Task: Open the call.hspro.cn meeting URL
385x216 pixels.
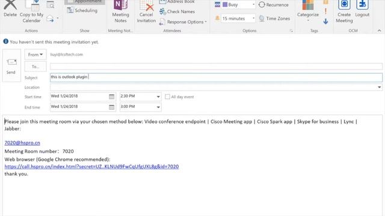Action: click(x=91, y=167)
